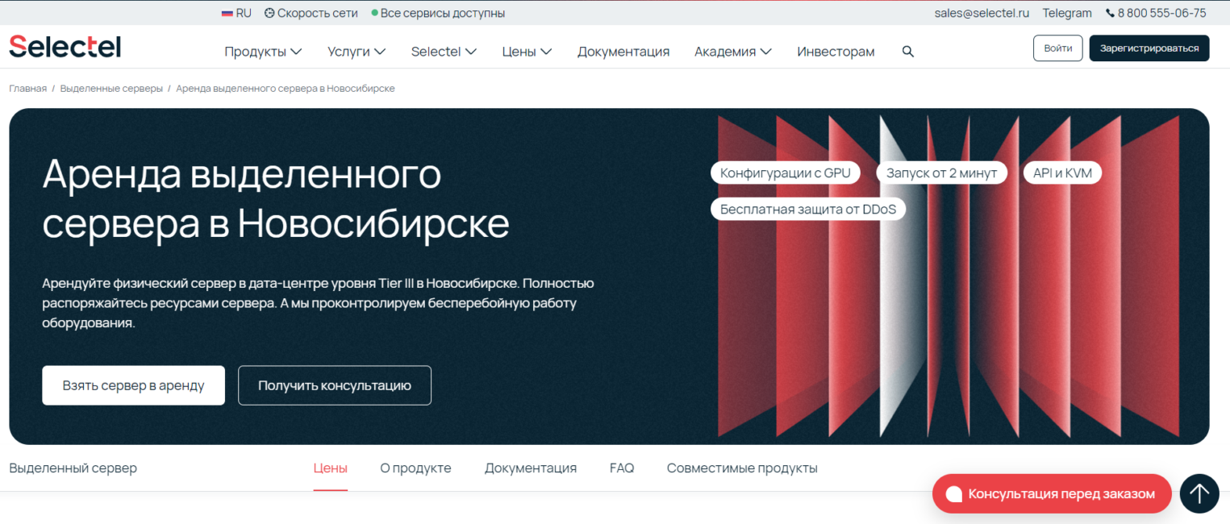This screenshot has width=1230, height=524.
Task: Switch to the О продукте tab
Action: click(x=415, y=468)
